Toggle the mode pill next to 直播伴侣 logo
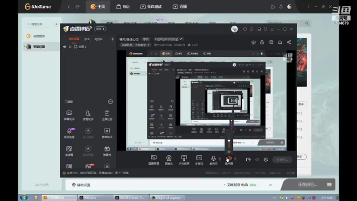 click(100, 29)
